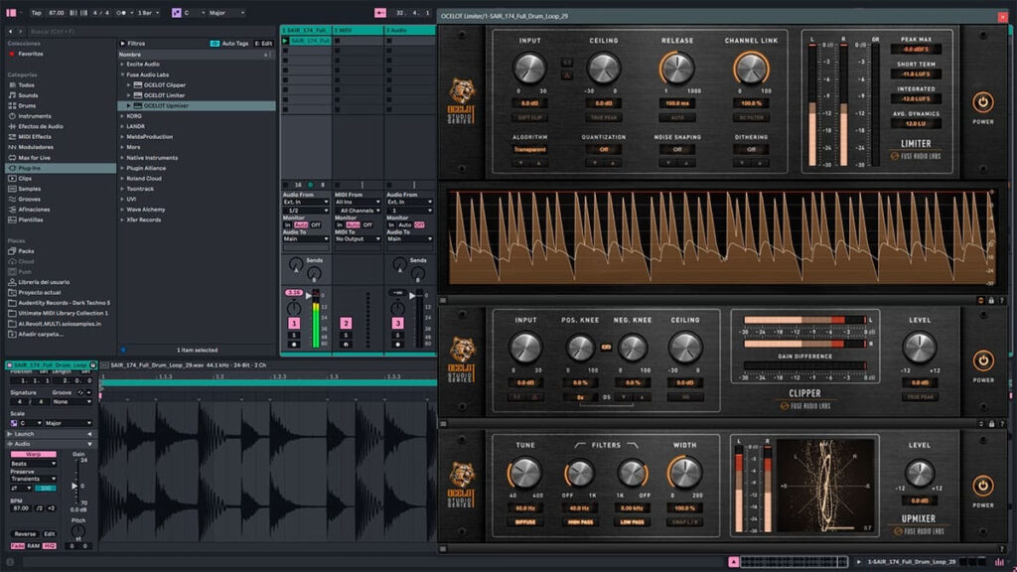
Task: Click browser Edit button
Action: [264, 44]
